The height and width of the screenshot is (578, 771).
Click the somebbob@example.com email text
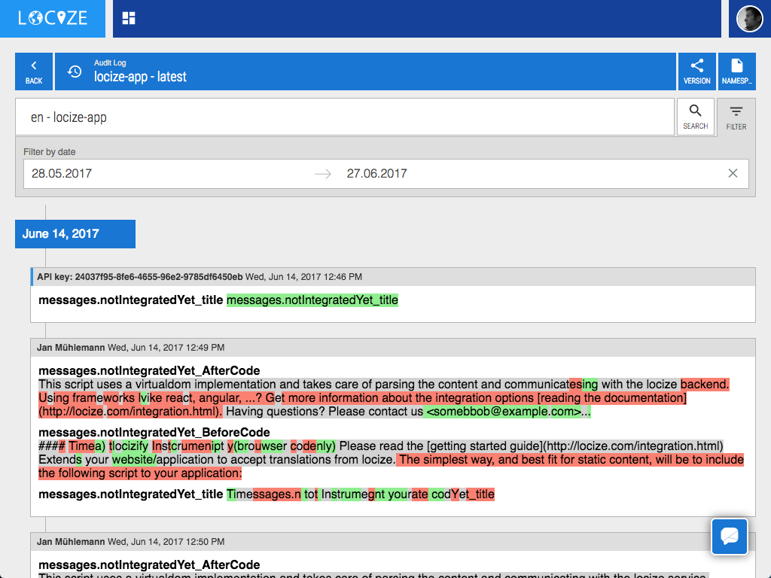pyautogui.click(x=504, y=412)
